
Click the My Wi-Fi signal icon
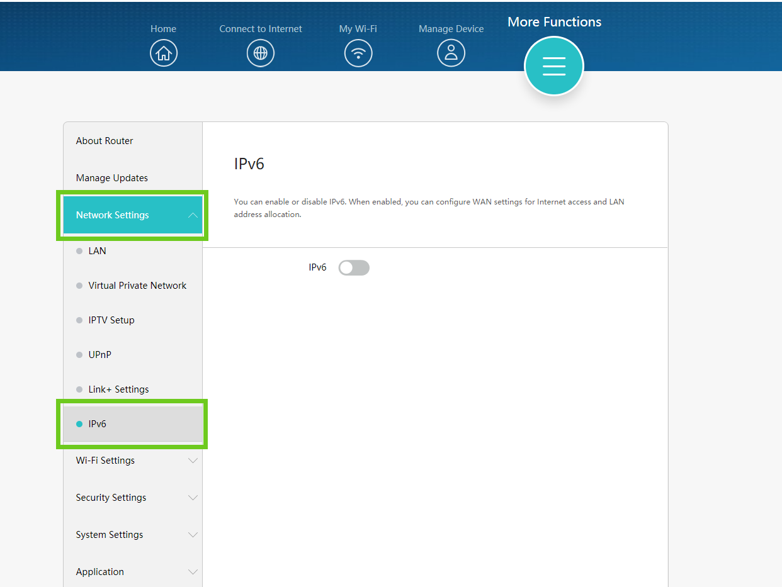(x=358, y=53)
